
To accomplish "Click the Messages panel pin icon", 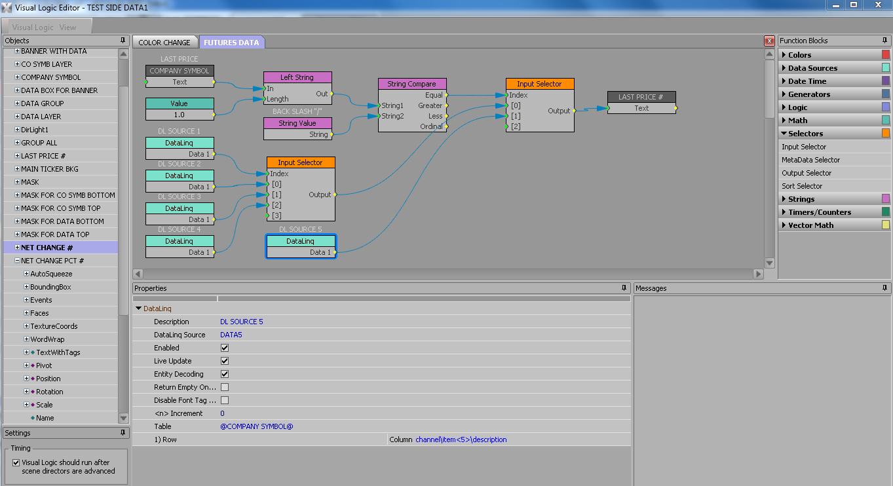I will [885, 288].
